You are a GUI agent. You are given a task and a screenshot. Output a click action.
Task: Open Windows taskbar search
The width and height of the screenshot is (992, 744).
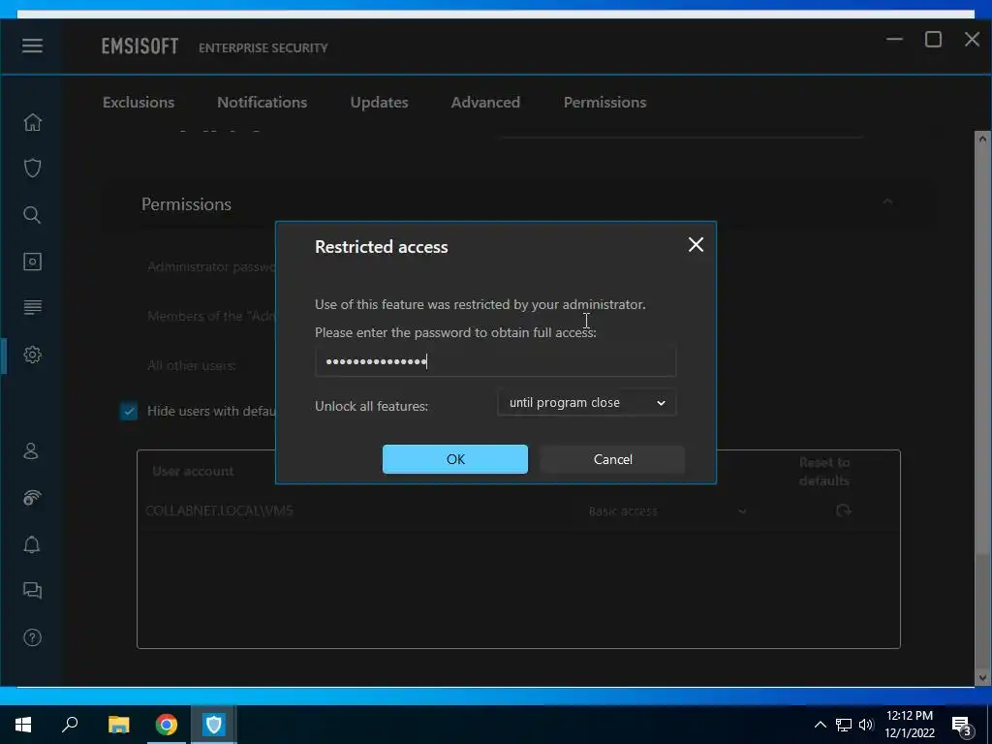[x=70, y=725]
